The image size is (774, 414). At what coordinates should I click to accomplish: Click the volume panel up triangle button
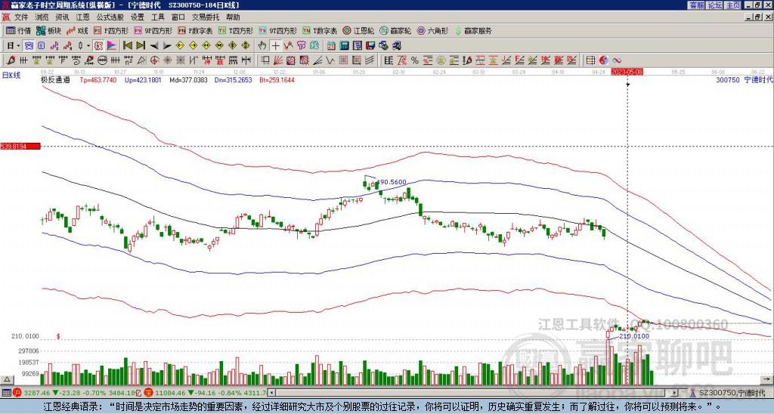pos(7,379)
